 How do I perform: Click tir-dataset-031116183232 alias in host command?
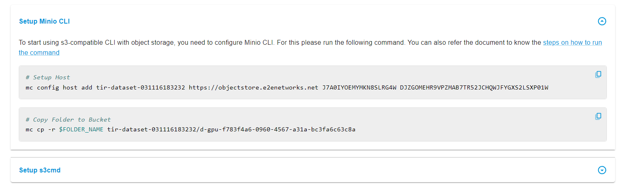pos(140,87)
